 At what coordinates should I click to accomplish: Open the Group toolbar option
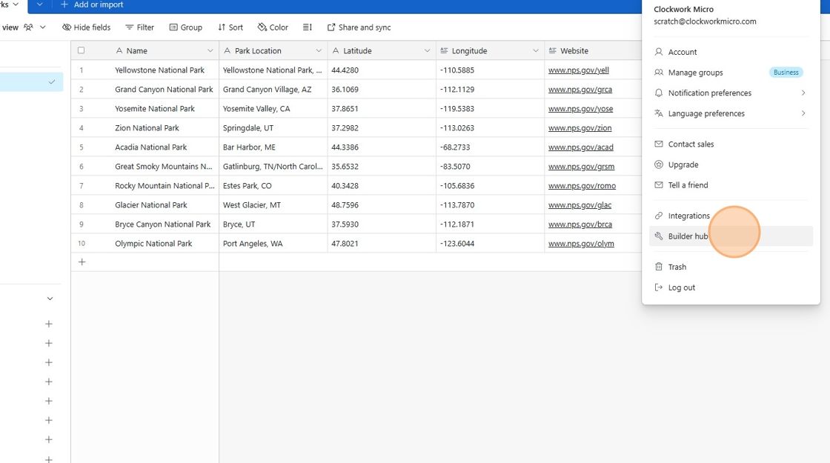pos(186,27)
